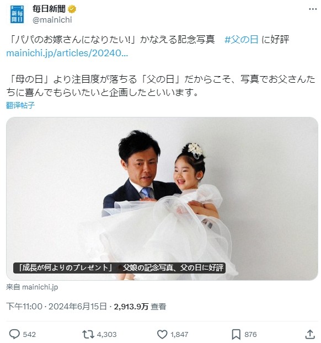Click the article headline caption overlay
This screenshot has width=321, height=343.
click(x=119, y=268)
